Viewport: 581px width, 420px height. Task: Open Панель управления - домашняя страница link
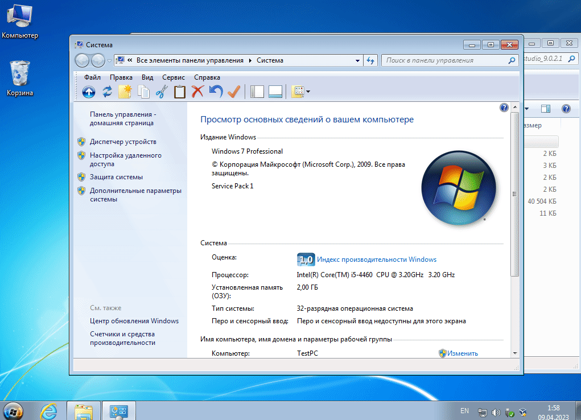tap(123, 118)
